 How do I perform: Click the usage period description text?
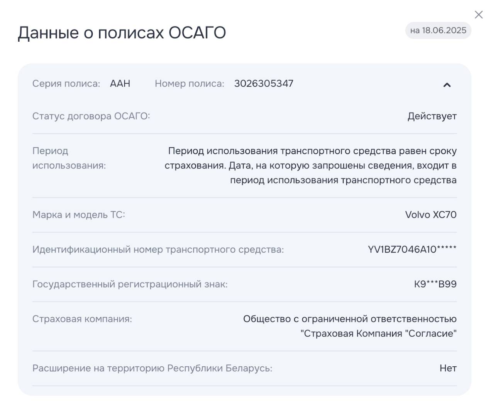pos(311,165)
